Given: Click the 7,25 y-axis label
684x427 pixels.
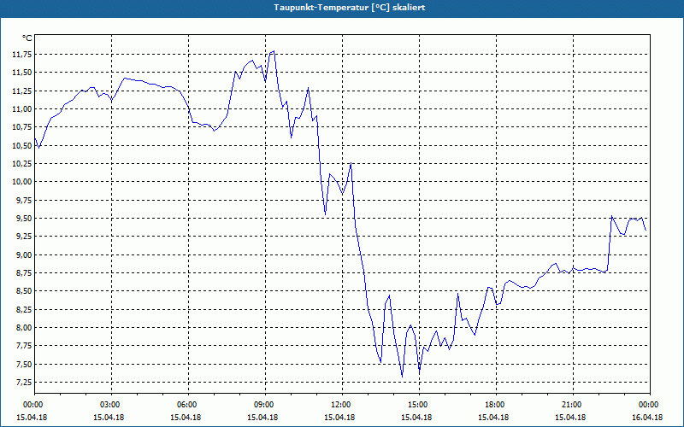Looking at the screenshot, I should click(x=24, y=382).
